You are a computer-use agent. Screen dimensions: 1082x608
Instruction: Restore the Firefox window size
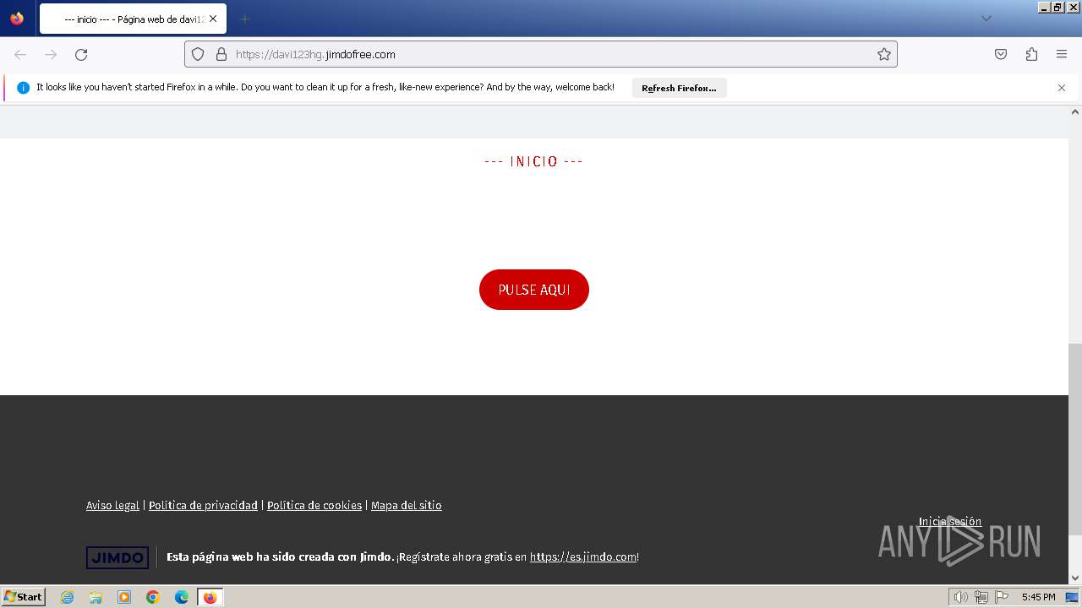1058,7
